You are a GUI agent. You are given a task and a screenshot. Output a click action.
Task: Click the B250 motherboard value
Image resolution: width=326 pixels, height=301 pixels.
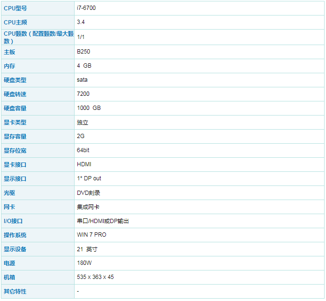pyautogui.click(x=83, y=52)
